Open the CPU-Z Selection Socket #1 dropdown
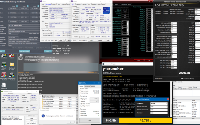The image size is (200, 125). coord(84,37)
